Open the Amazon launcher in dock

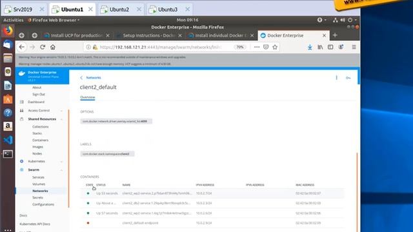[8, 126]
